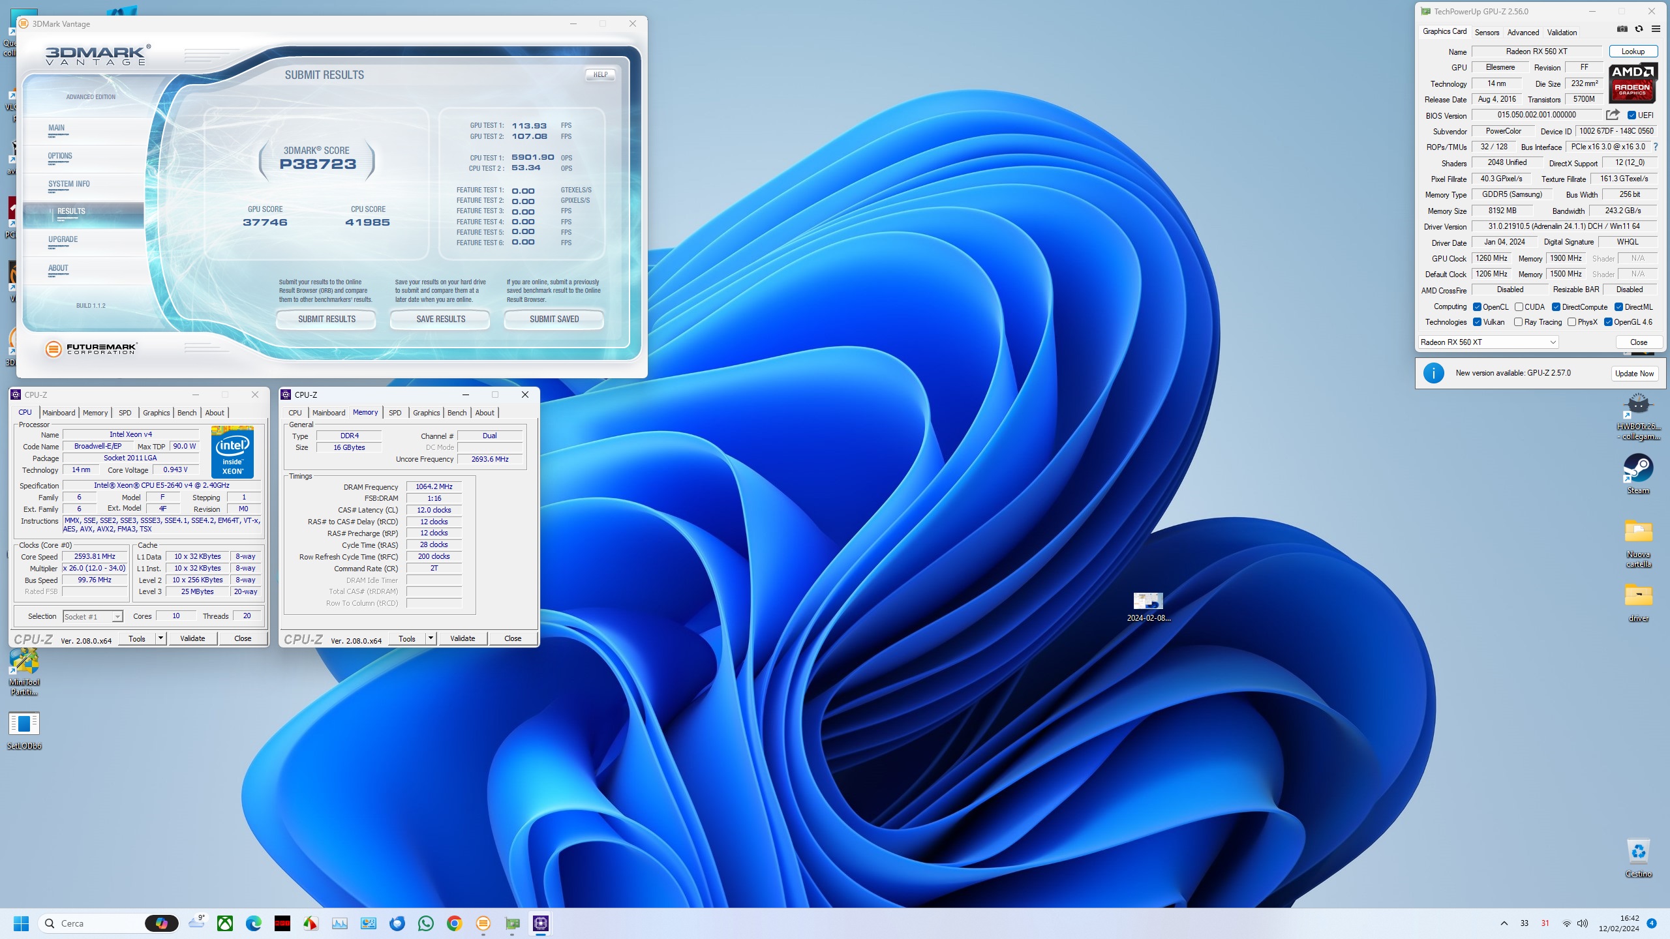Toggle the DirectCompute checkbox

point(1556,307)
